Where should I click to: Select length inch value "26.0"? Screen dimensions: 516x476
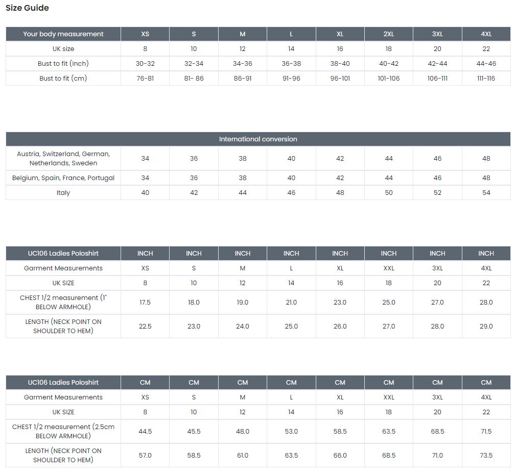(340, 327)
